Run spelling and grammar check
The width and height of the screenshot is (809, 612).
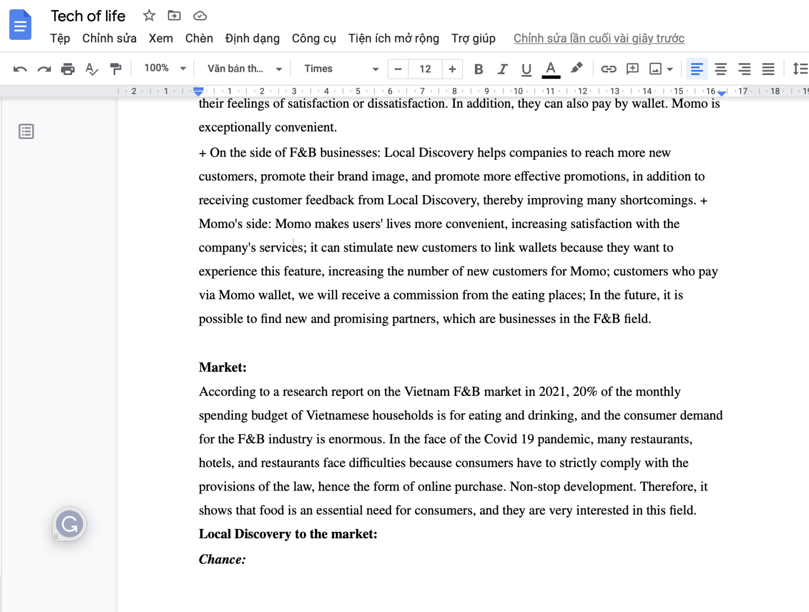click(92, 69)
